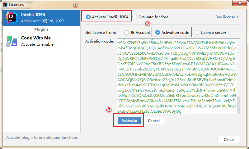This screenshot has height=149, width=249.
Task: Click the Licenses title bar app icon
Action: (x=5, y=5)
